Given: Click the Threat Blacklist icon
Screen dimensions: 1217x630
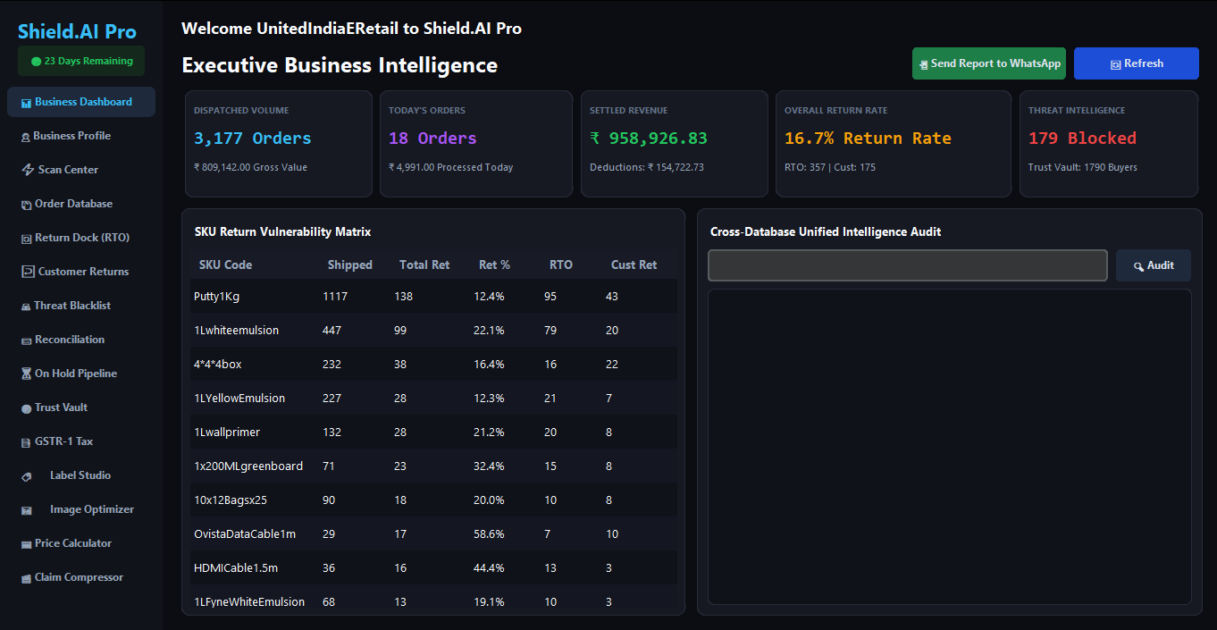Looking at the screenshot, I should click(x=26, y=307).
